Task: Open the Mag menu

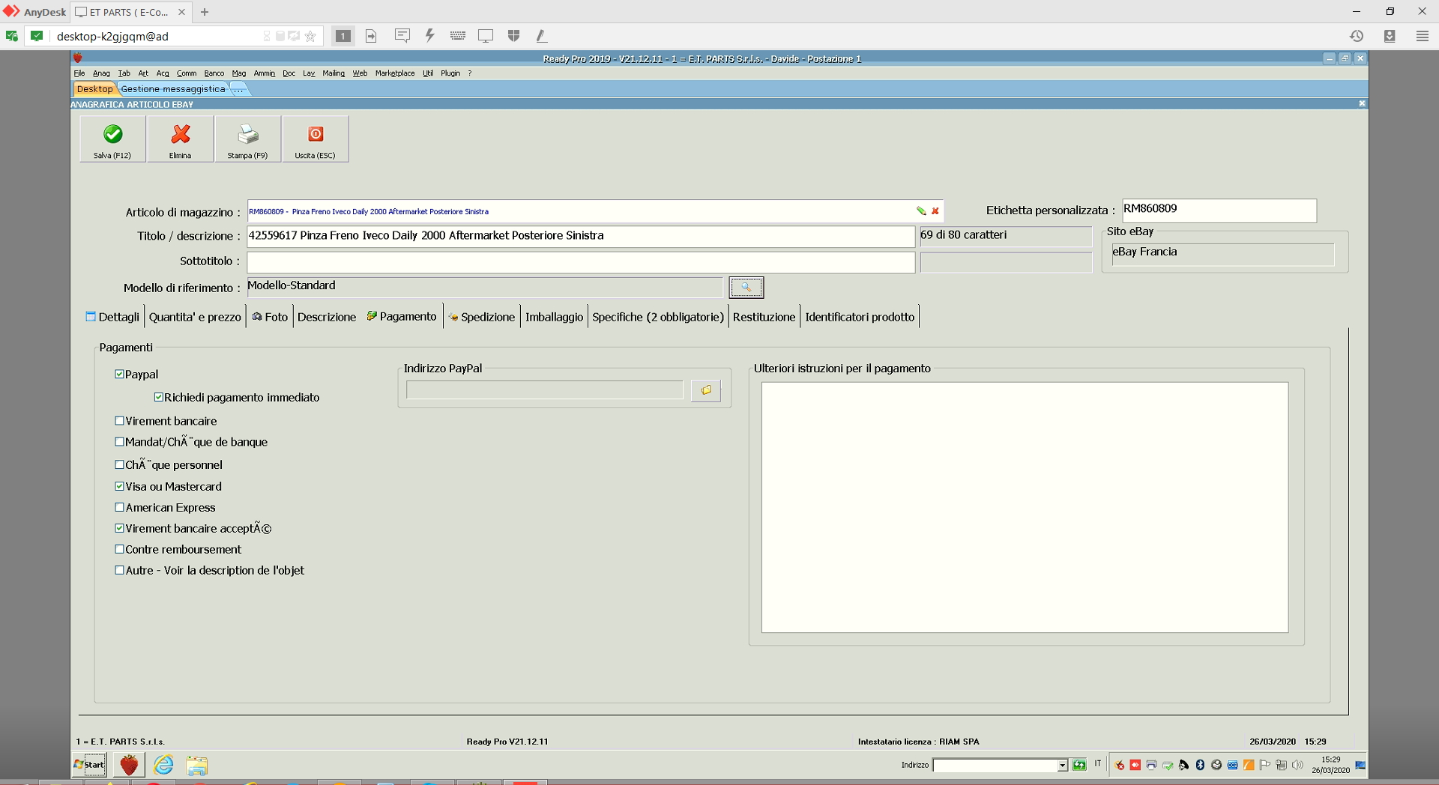Action: click(x=239, y=73)
